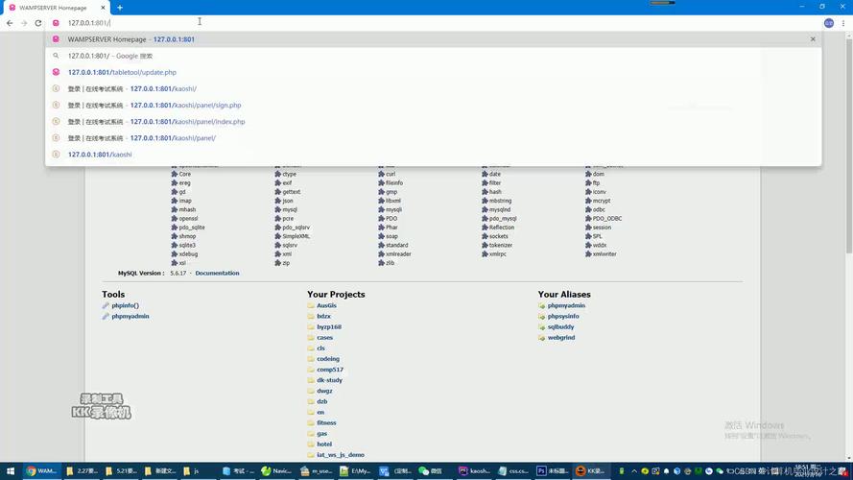Open a new tab with plus icon
The height and width of the screenshot is (480, 853).
(x=120, y=8)
